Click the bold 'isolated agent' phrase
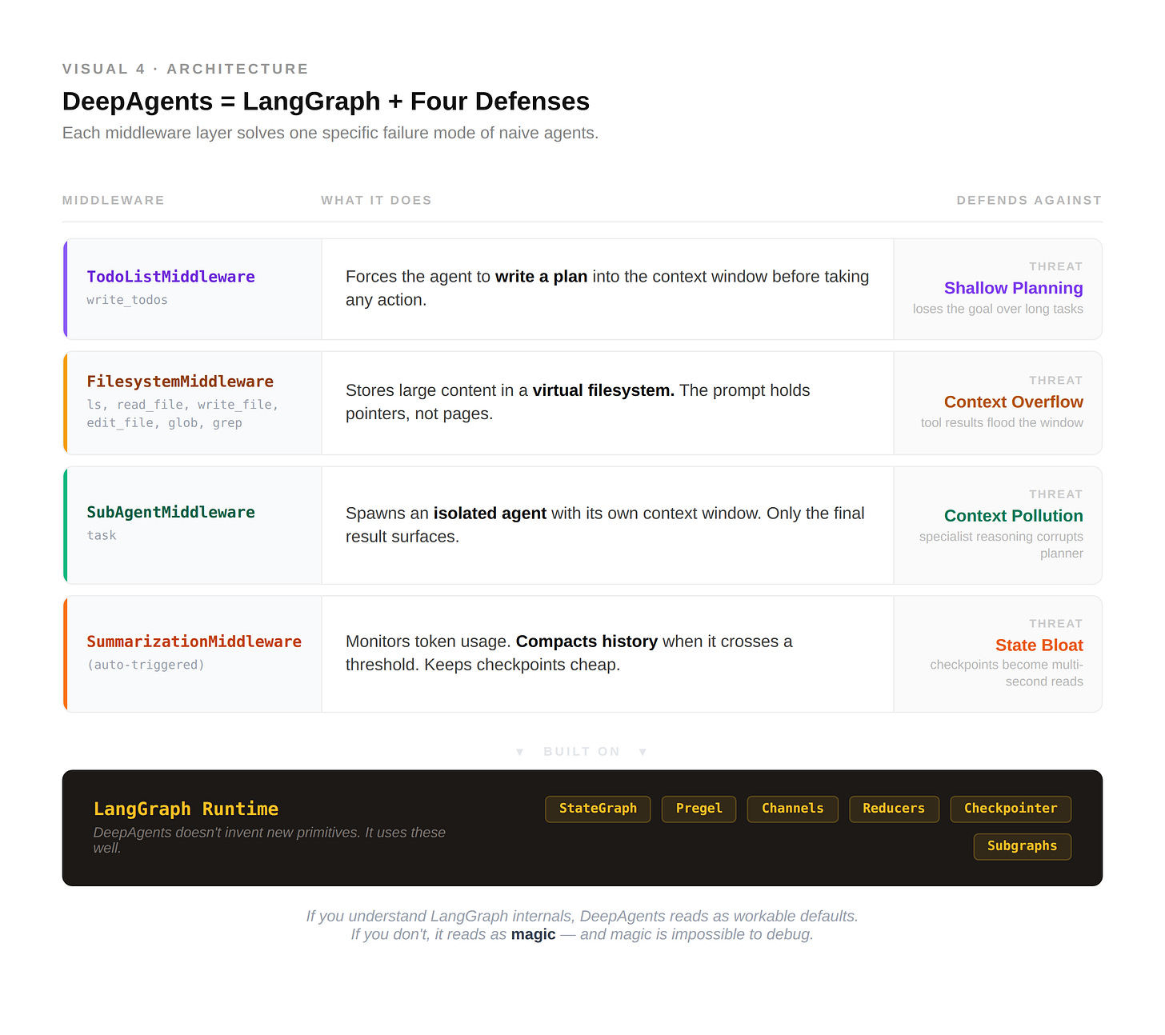1165x1035 pixels. point(490,514)
